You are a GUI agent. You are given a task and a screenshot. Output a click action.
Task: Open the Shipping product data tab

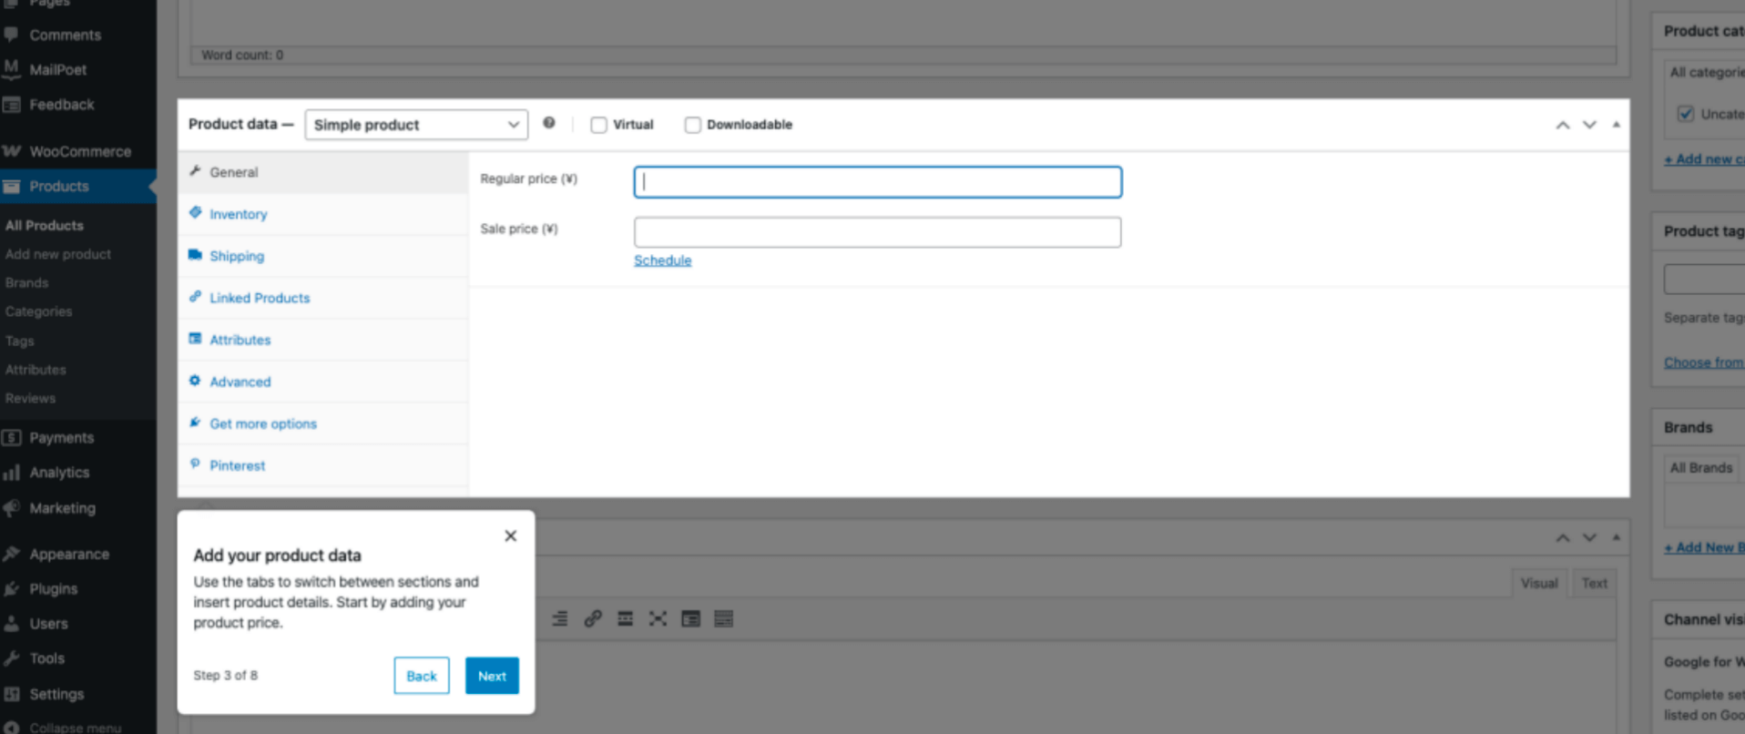click(237, 256)
